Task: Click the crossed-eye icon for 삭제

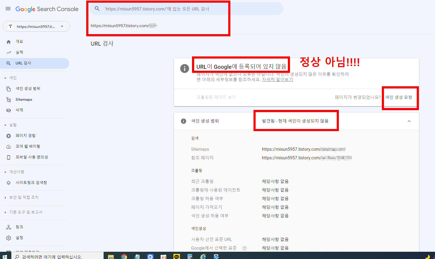Action: [9, 110]
